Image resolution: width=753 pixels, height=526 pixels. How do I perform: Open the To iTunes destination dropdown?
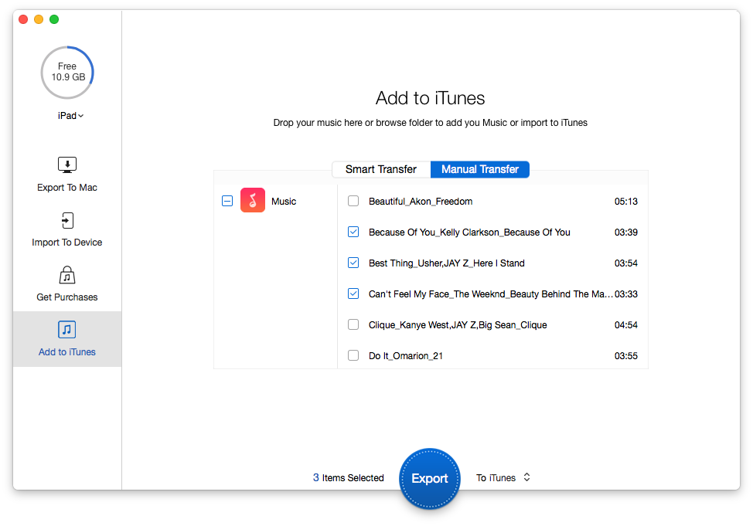(x=503, y=477)
